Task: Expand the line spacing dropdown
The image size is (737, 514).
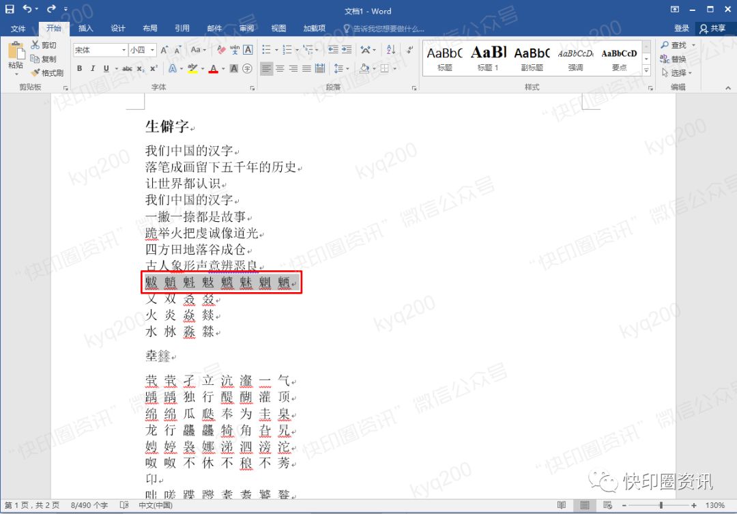Action: click(x=347, y=69)
